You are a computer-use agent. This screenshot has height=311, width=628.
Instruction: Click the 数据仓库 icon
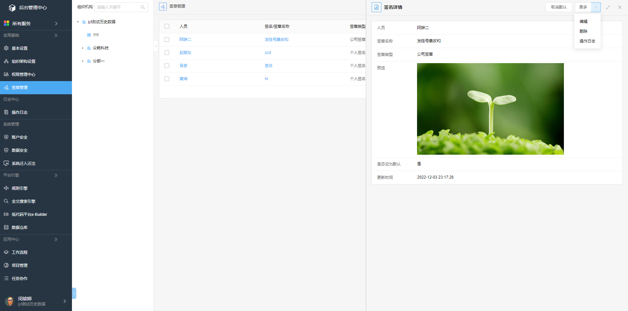[6, 227]
